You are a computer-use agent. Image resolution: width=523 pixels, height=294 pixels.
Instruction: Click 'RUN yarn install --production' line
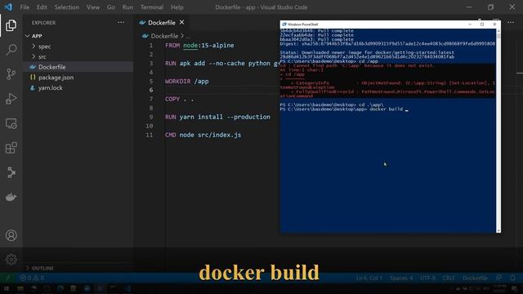pyautogui.click(x=217, y=117)
